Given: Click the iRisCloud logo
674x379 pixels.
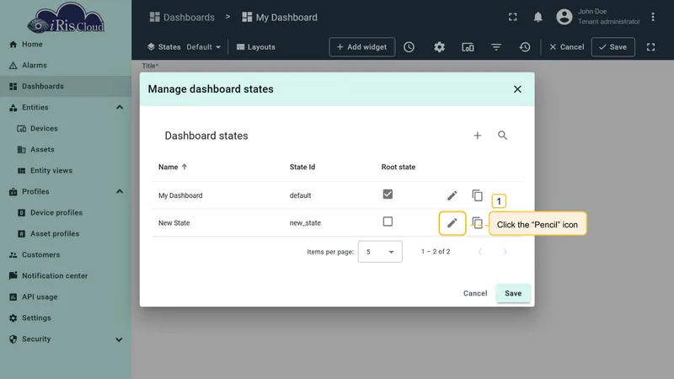Looking at the screenshot, I should point(66,18).
